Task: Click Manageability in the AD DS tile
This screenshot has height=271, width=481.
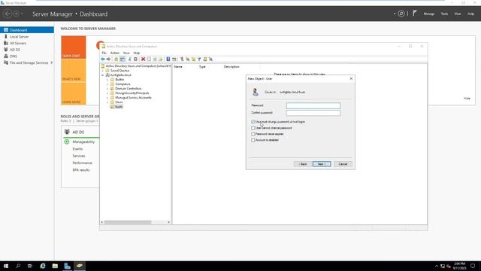Action: [x=83, y=142]
